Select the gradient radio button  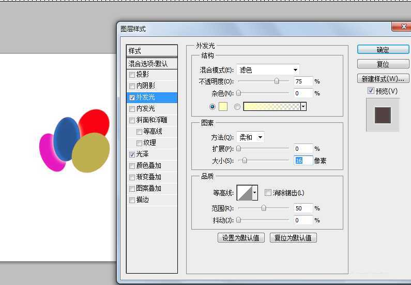click(237, 107)
